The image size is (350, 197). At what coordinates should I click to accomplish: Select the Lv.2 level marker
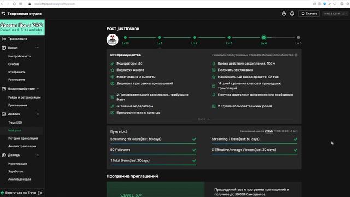click(x=195, y=38)
